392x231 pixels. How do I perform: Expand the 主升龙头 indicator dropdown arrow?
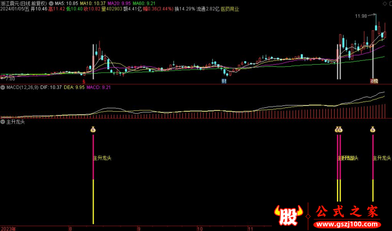[x=3, y=122]
